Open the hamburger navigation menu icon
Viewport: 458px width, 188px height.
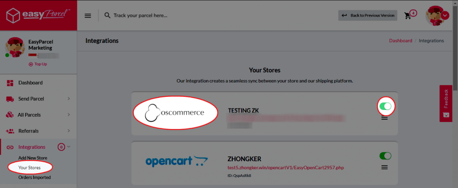[x=88, y=16]
